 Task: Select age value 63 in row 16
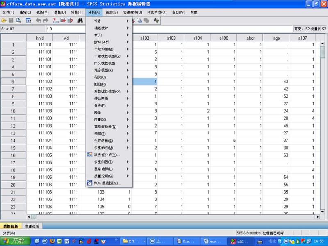click(x=276, y=155)
